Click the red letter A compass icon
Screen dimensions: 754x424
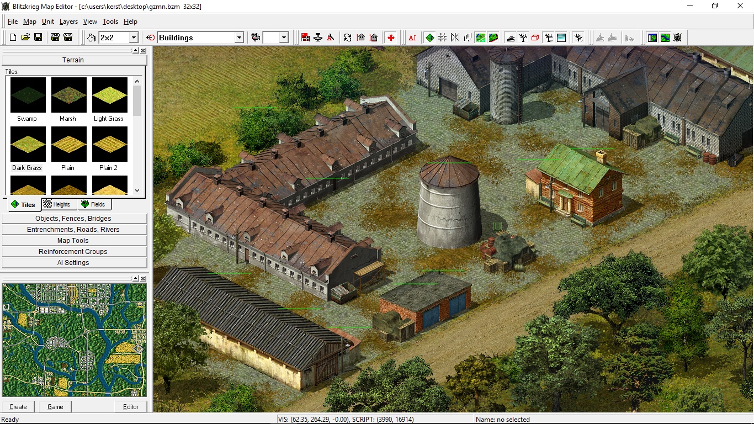[331, 38]
